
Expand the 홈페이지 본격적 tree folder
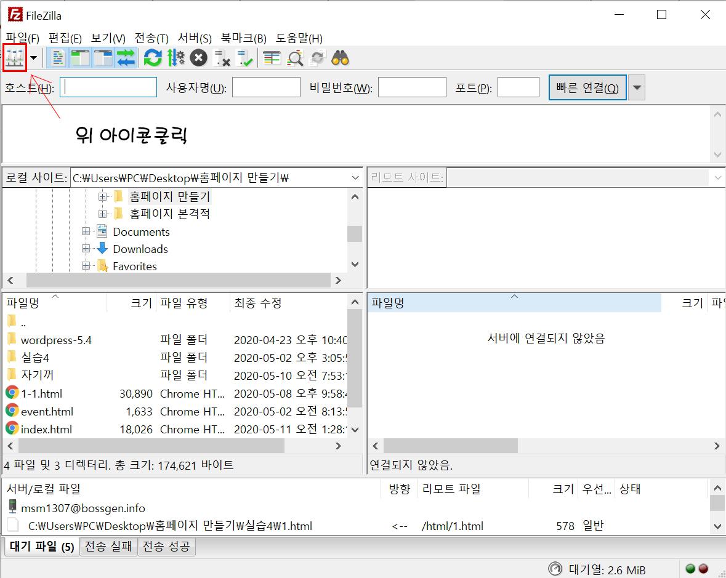pos(102,214)
